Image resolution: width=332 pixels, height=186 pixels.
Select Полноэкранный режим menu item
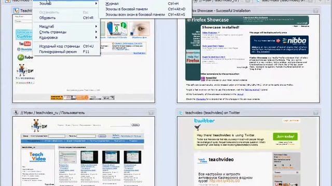(x=67, y=52)
